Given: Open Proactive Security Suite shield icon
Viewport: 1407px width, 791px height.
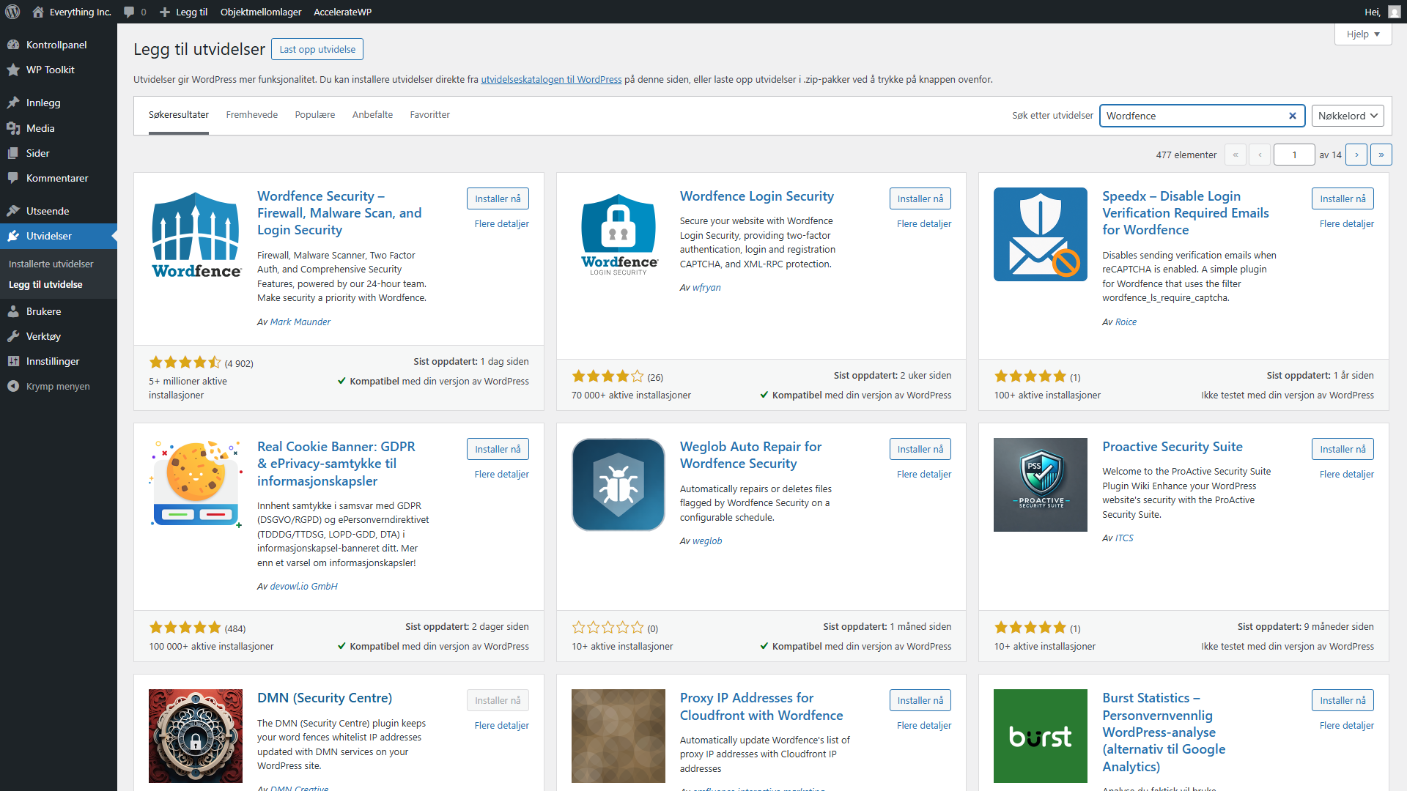Looking at the screenshot, I should tap(1041, 485).
